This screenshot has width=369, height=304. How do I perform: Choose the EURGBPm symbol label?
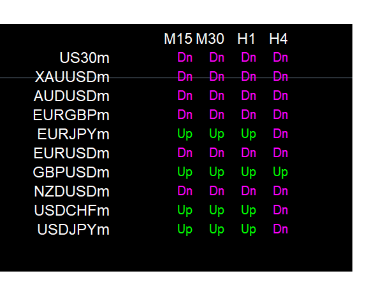coord(71,115)
